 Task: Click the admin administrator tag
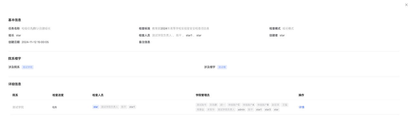point(241,110)
